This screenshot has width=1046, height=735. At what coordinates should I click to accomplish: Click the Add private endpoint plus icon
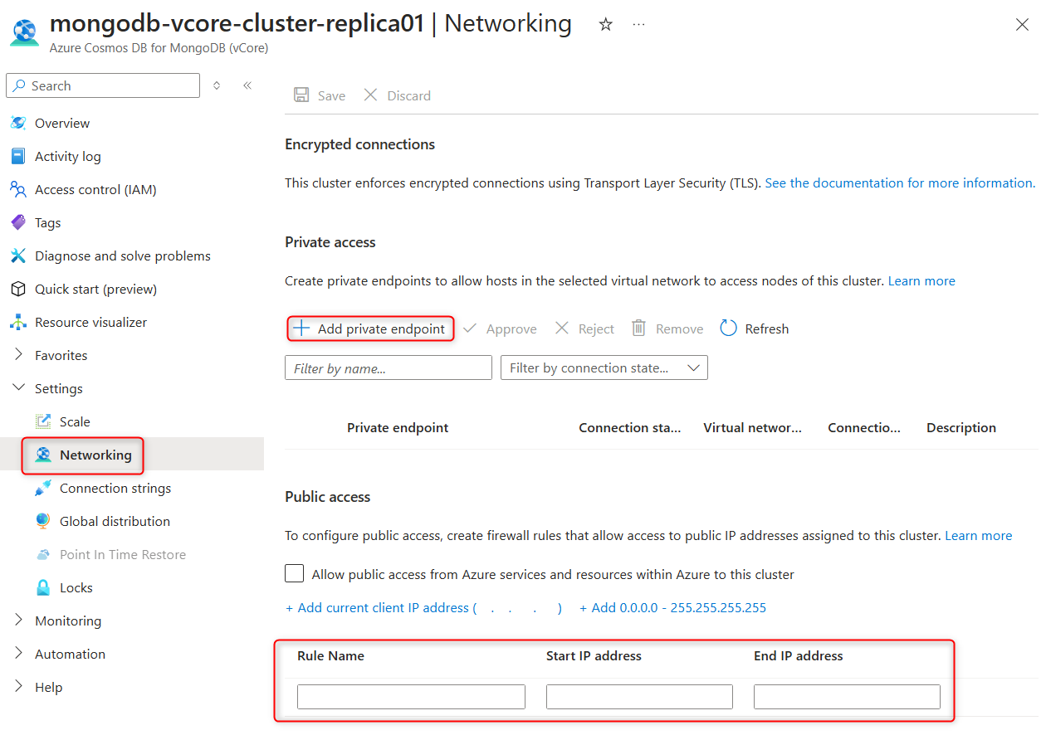[x=304, y=328]
